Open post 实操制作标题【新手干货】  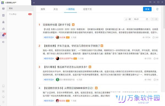57,25
